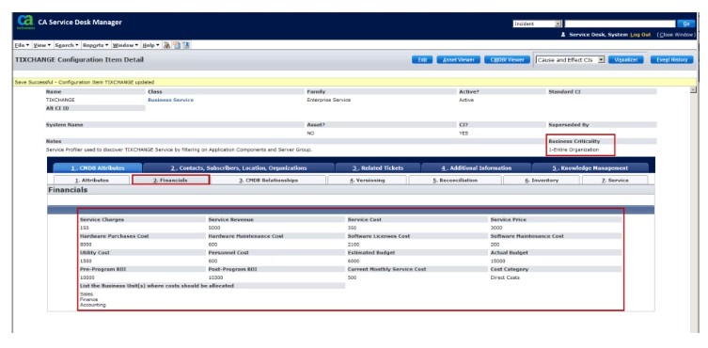This screenshot has height=348, width=708.
Task: Click the Notes text about Service Profiler
Action: coord(179,150)
